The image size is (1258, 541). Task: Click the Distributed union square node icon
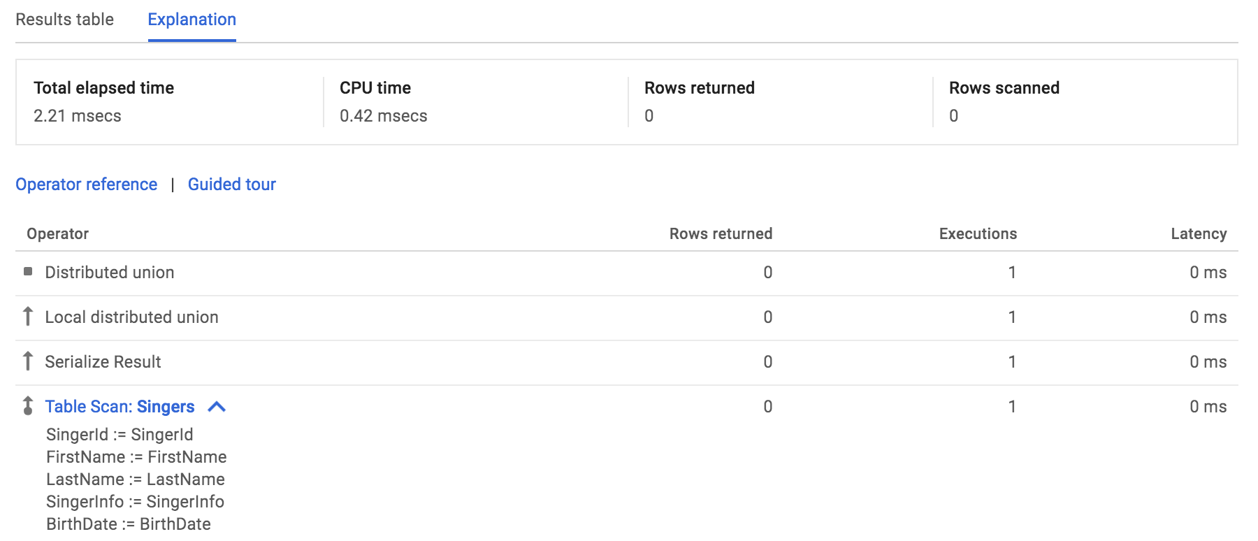click(28, 271)
